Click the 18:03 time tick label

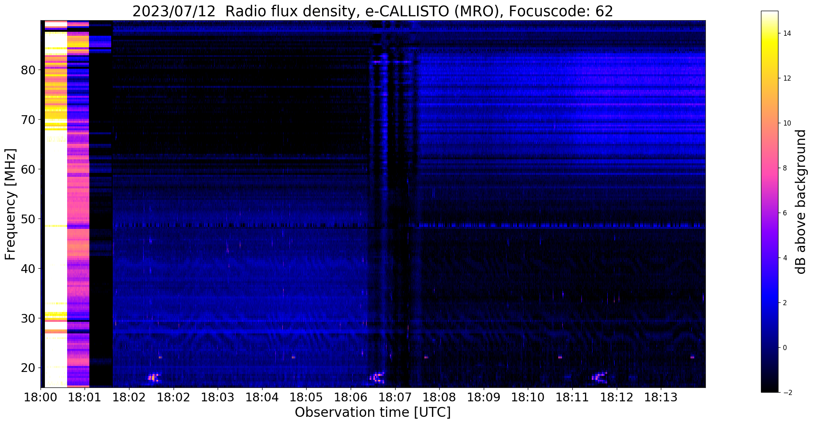pos(218,397)
